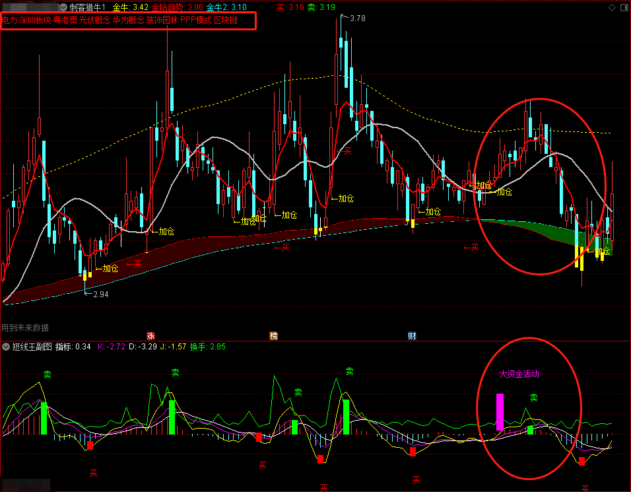Image resolution: width=631 pixels, height=492 pixels.
Task: Click the 光伏概念 concept tag
Action: click(94, 21)
